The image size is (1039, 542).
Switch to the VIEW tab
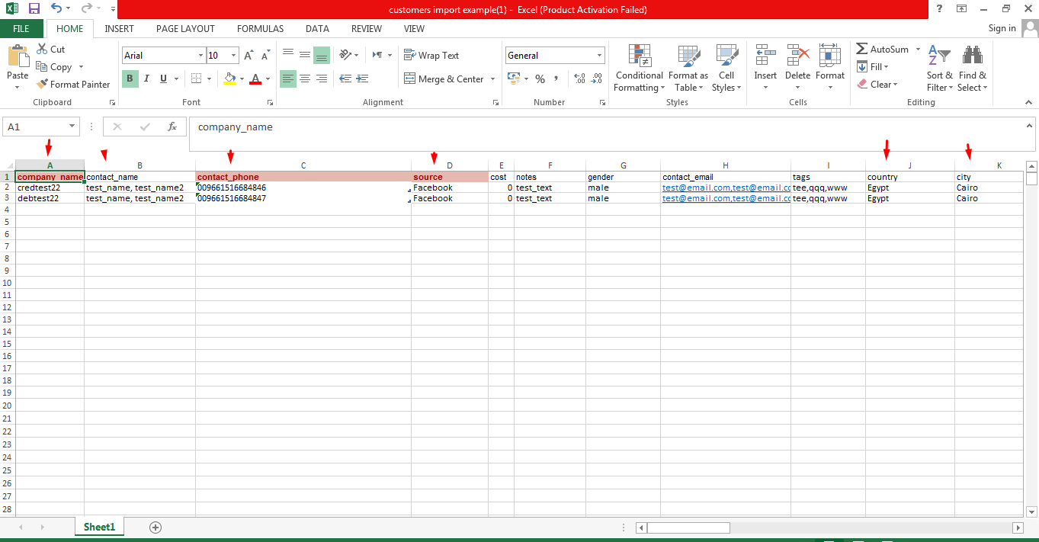414,28
